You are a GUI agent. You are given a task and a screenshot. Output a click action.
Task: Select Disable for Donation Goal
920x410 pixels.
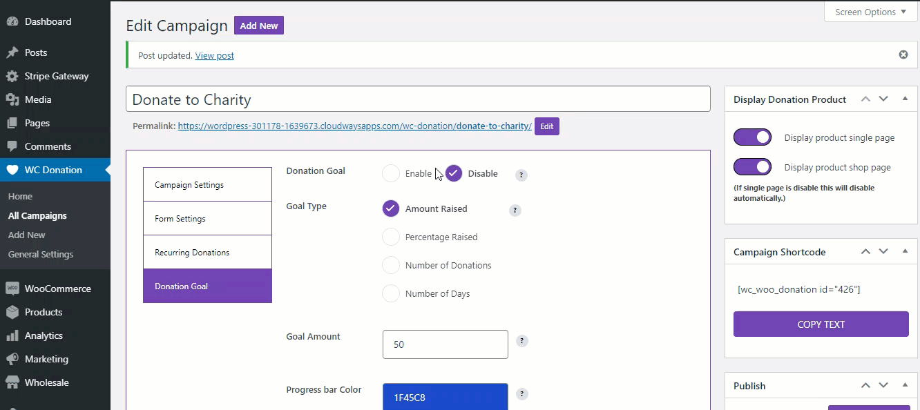(454, 173)
